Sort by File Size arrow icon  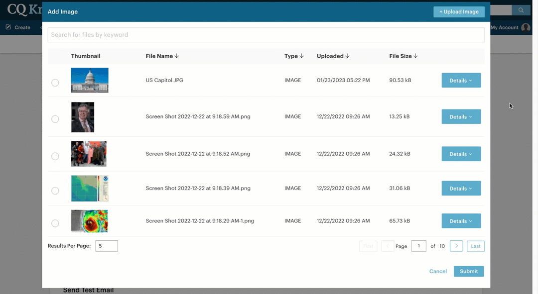[x=415, y=56]
